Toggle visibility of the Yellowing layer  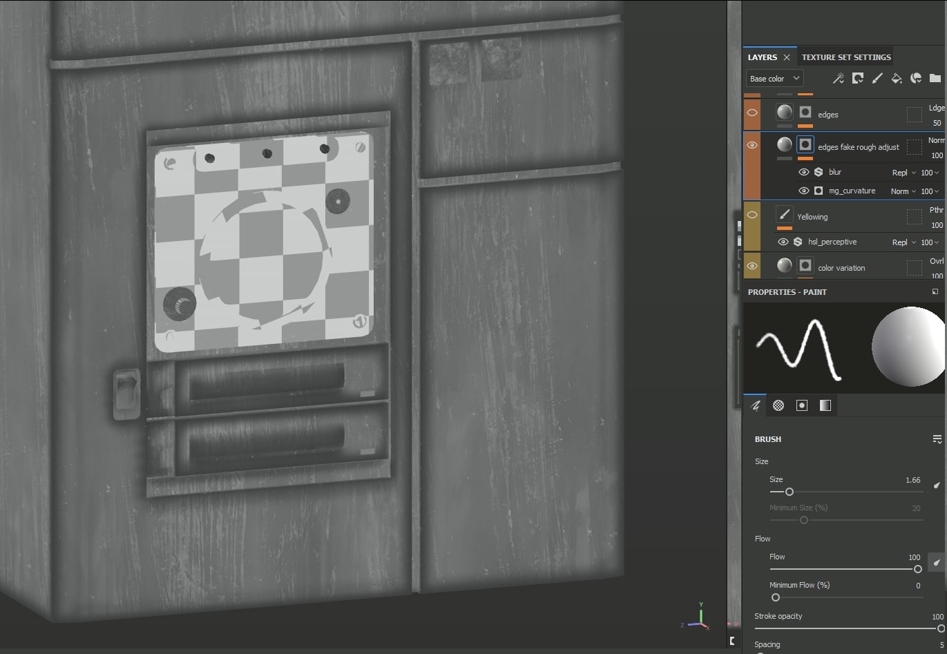pos(752,215)
